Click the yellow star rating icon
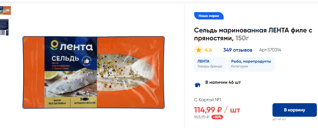The image size is (318, 128). tap(198, 50)
